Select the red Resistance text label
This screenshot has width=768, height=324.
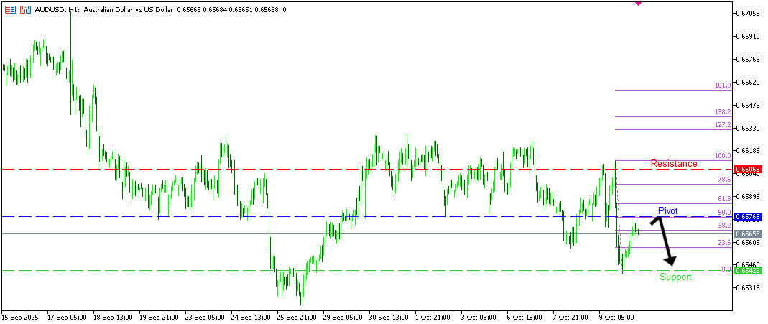(x=673, y=164)
